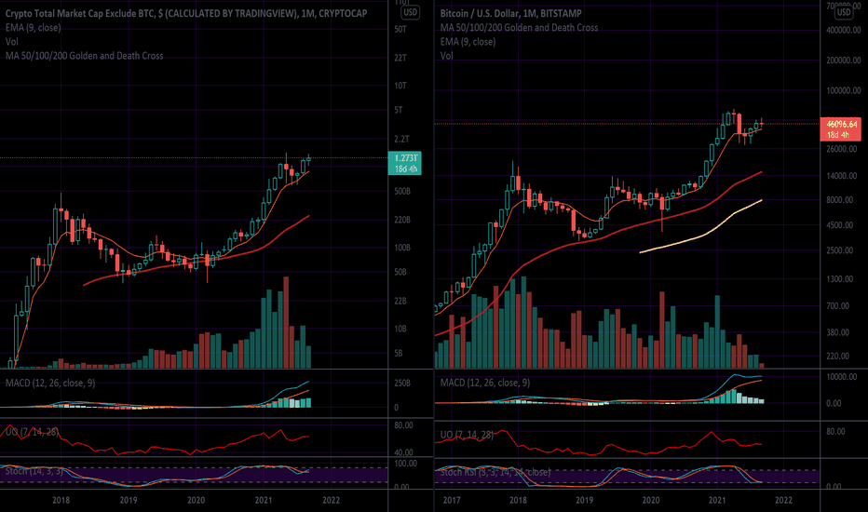
Task: Click the 2.2T price axis label
Action: (402, 139)
